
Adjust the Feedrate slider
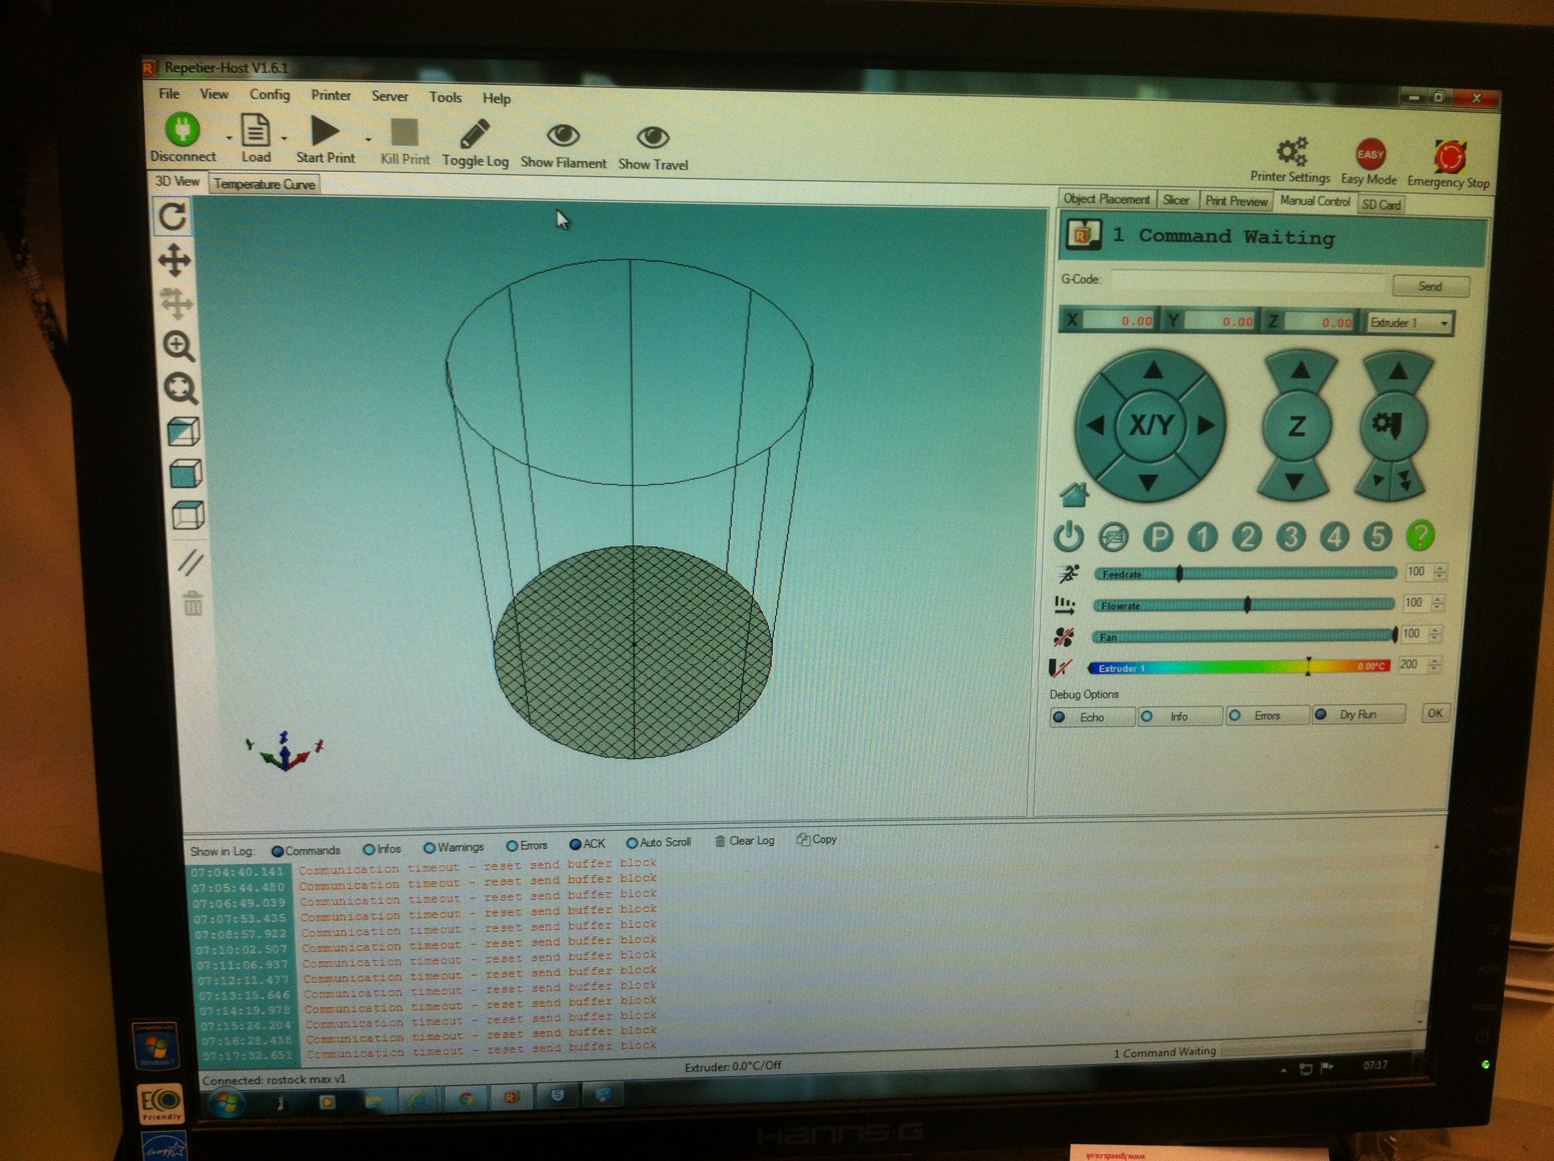pos(1179,574)
